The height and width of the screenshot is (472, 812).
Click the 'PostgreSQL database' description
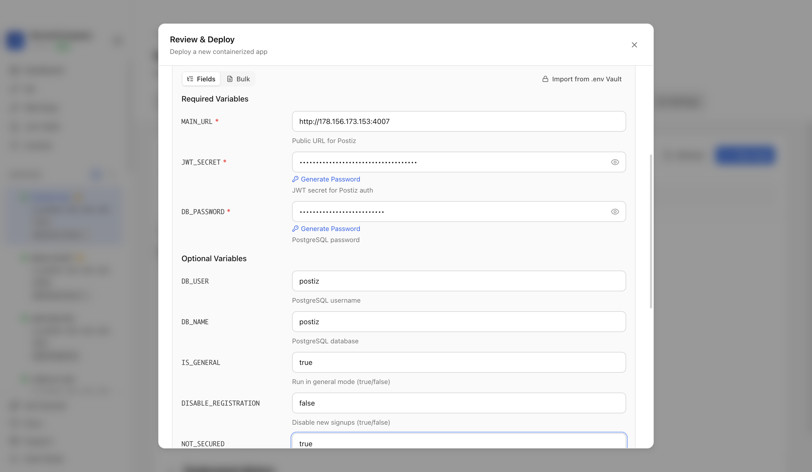[x=325, y=341]
